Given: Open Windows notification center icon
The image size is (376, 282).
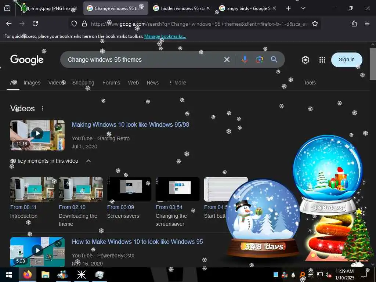Looking at the screenshot, I should click(x=364, y=275).
